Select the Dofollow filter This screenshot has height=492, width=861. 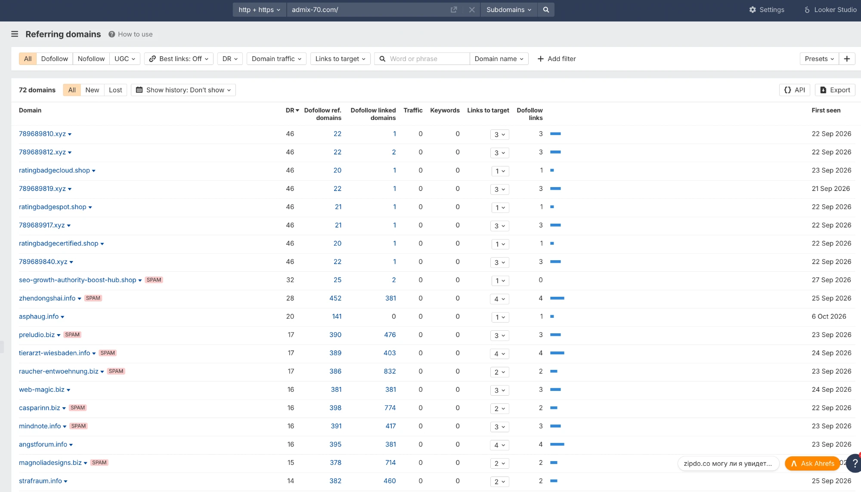click(x=55, y=59)
